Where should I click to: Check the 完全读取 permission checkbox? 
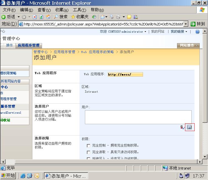(x=89, y=152)
